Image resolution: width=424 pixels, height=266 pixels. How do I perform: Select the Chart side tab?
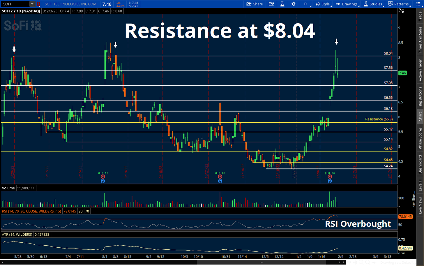pos(420,117)
